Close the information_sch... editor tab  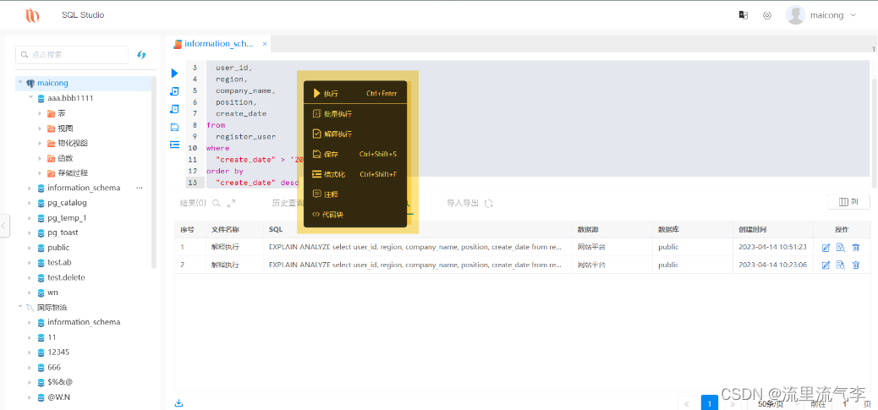pos(264,43)
